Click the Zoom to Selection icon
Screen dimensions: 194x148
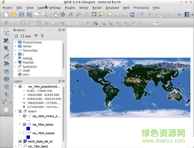(x=102, y=14)
